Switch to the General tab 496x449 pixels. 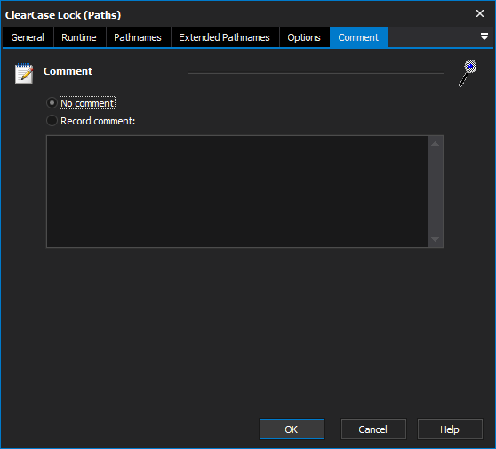28,37
